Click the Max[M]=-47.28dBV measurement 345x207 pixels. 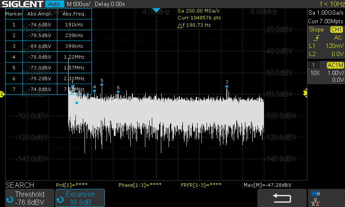[267, 185]
